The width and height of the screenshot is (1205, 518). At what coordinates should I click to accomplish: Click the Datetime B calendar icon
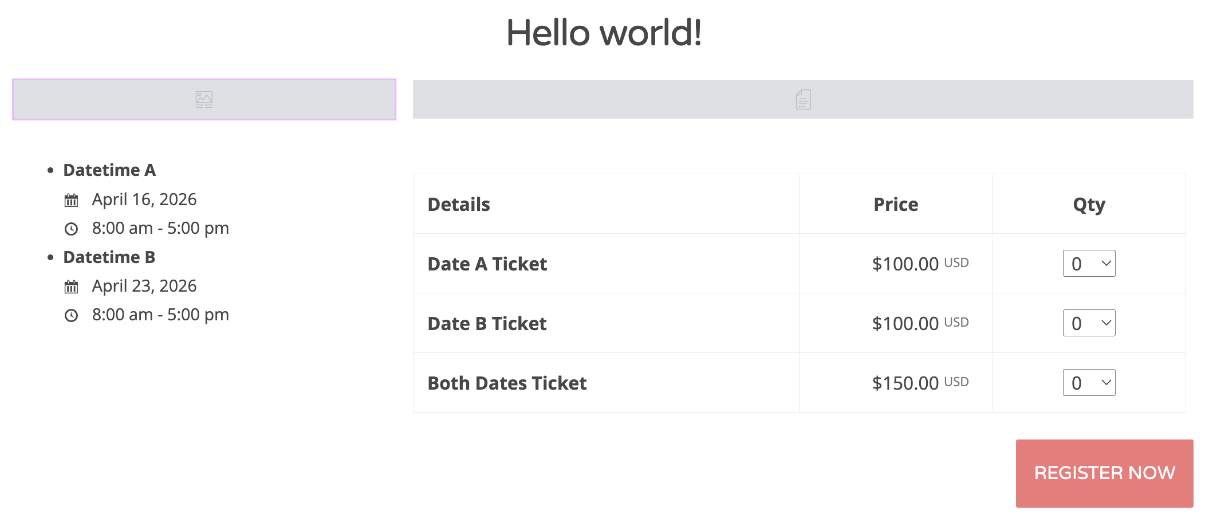click(x=71, y=287)
